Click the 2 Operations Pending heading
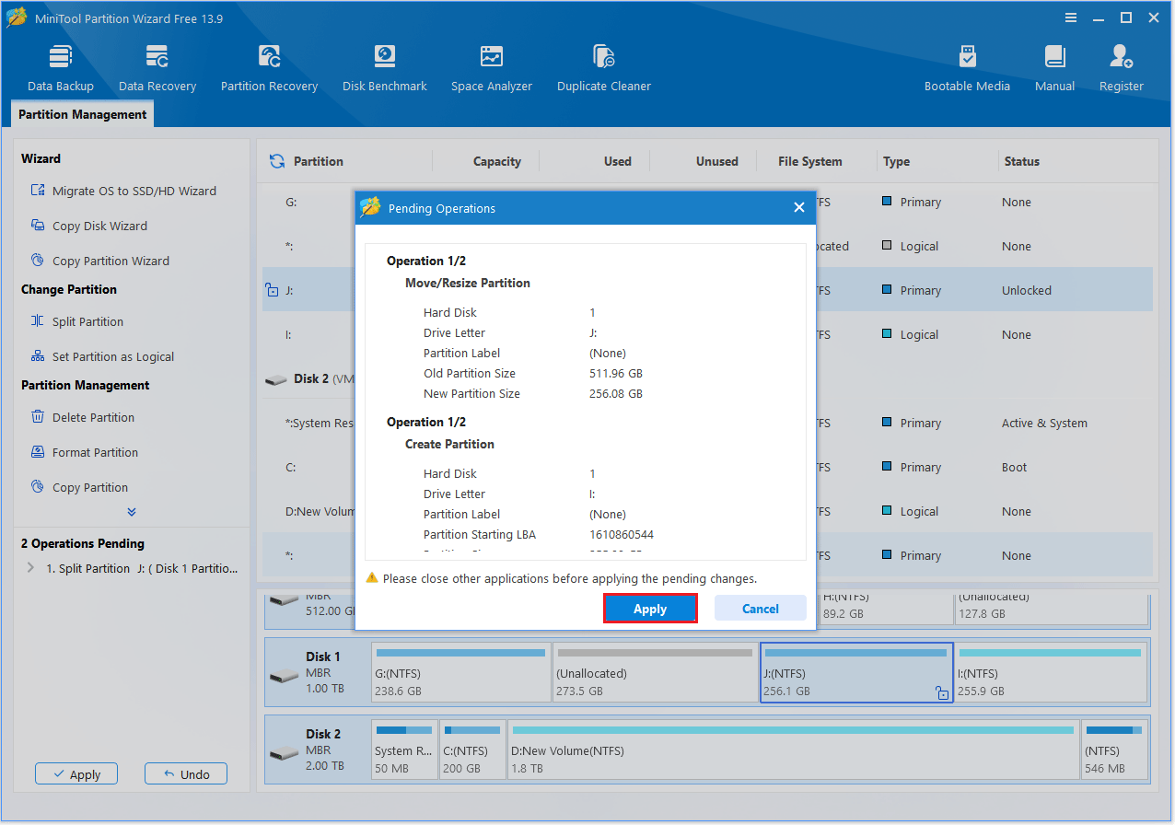1175x825 pixels. click(83, 543)
